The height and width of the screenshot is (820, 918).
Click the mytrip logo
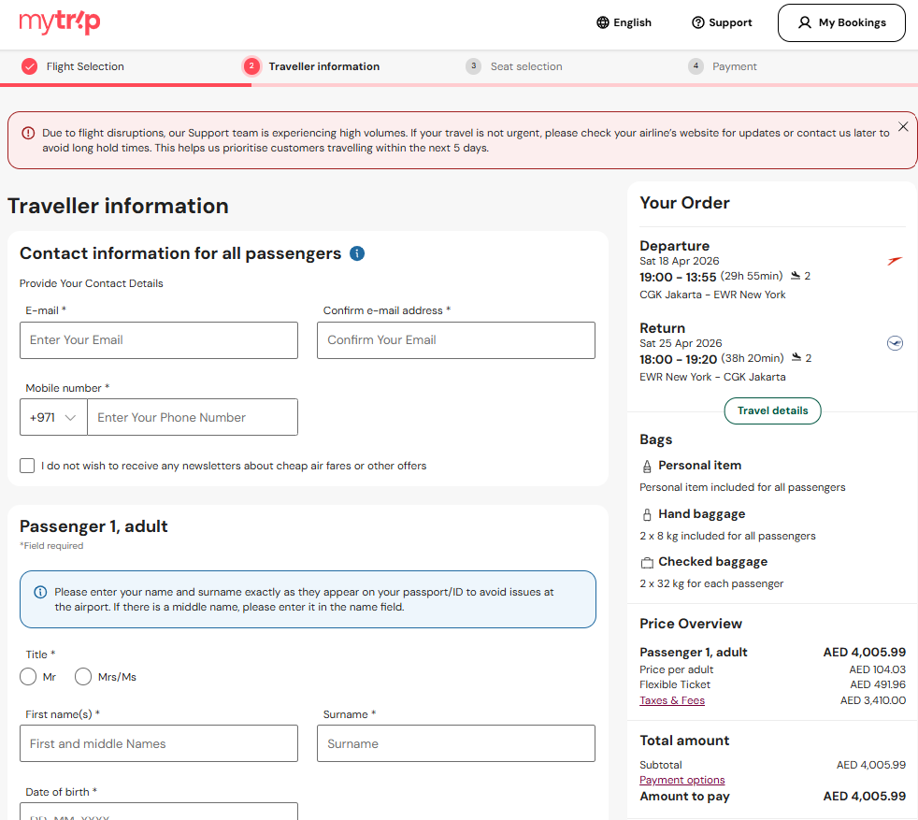(x=60, y=22)
